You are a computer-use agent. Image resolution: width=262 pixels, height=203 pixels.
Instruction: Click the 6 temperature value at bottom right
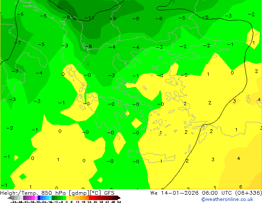click(241, 187)
